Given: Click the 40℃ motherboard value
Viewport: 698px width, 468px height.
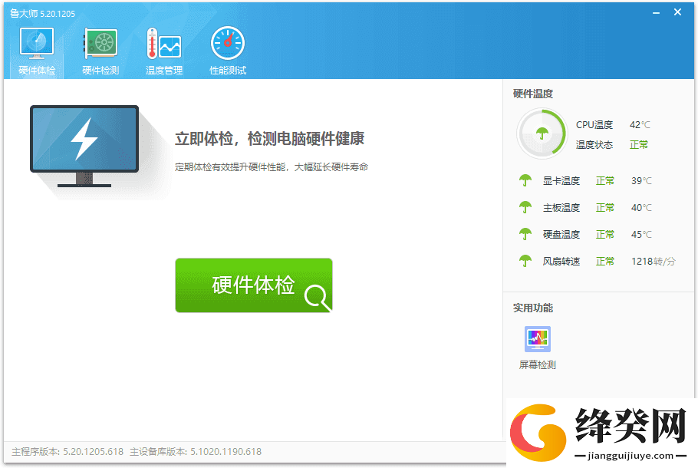Looking at the screenshot, I should coord(641,207).
